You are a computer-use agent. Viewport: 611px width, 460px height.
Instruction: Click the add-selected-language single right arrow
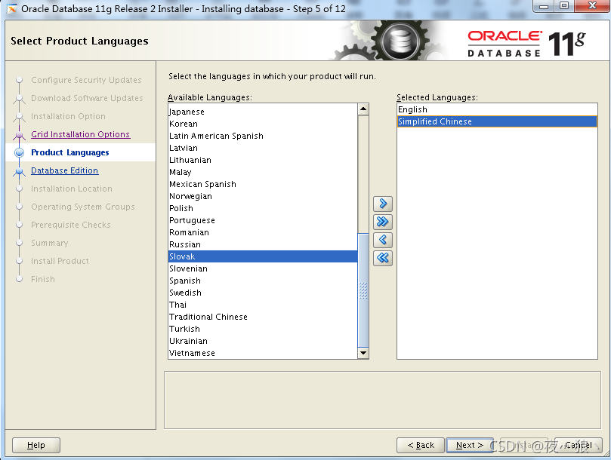383,204
